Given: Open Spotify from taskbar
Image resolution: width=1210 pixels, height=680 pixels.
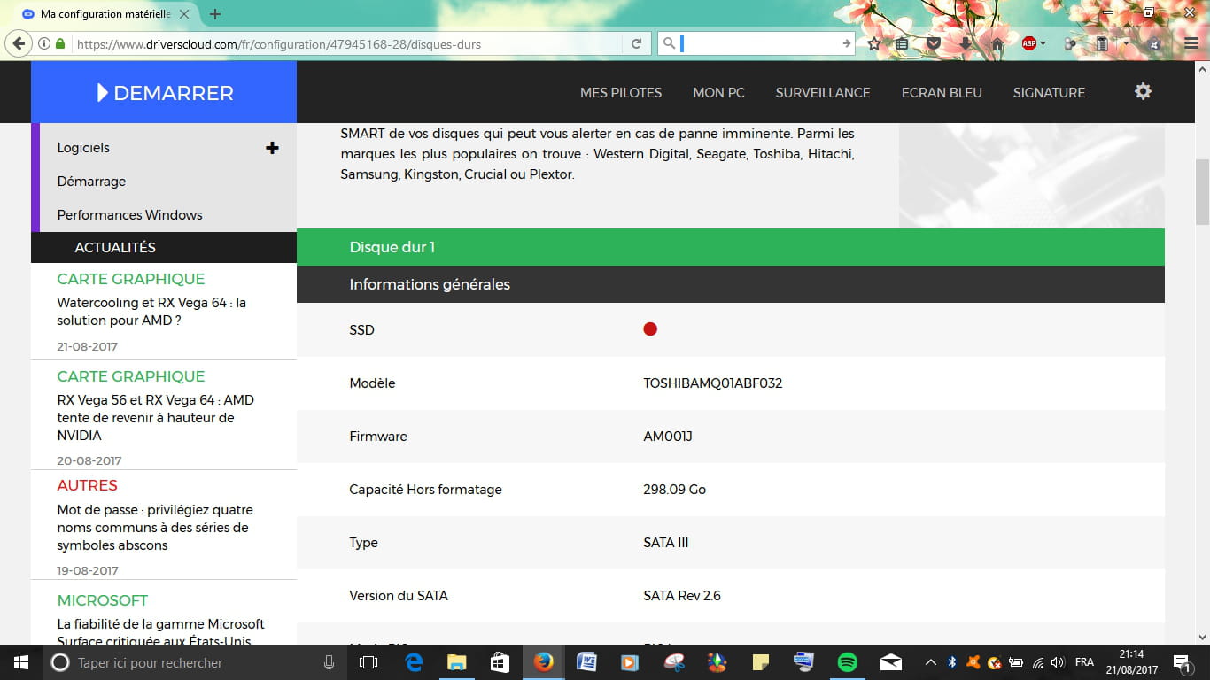Looking at the screenshot, I should pos(848,662).
